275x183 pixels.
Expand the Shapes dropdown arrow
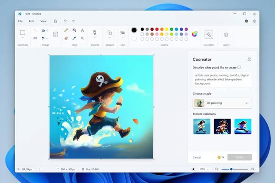click(110, 38)
